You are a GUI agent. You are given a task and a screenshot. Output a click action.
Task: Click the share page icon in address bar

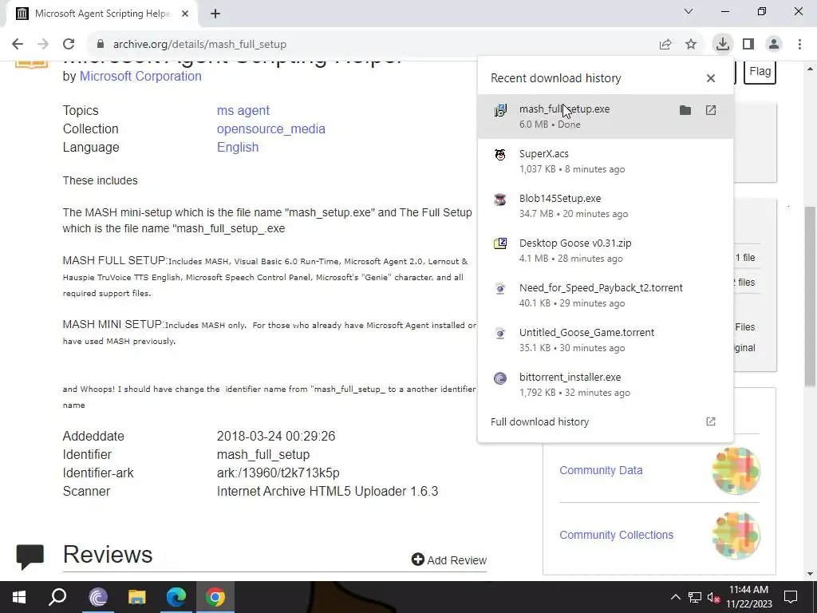pos(665,45)
